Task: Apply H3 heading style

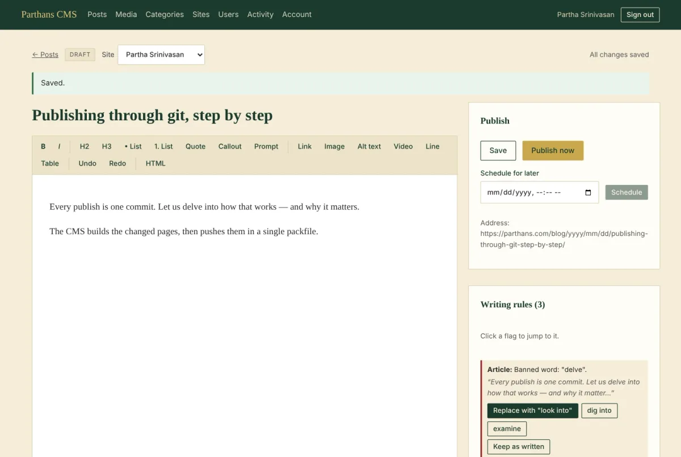Action: [x=107, y=146]
